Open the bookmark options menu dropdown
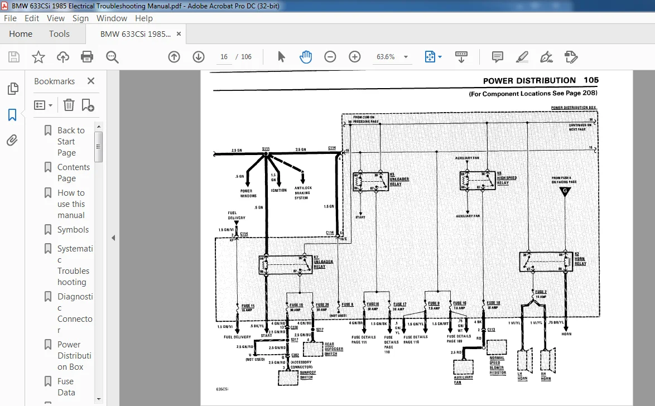The image size is (655, 406). point(43,105)
